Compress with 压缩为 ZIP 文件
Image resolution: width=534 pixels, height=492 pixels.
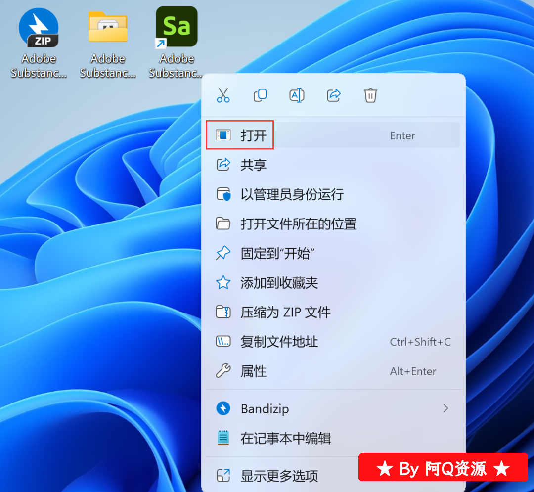click(285, 313)
